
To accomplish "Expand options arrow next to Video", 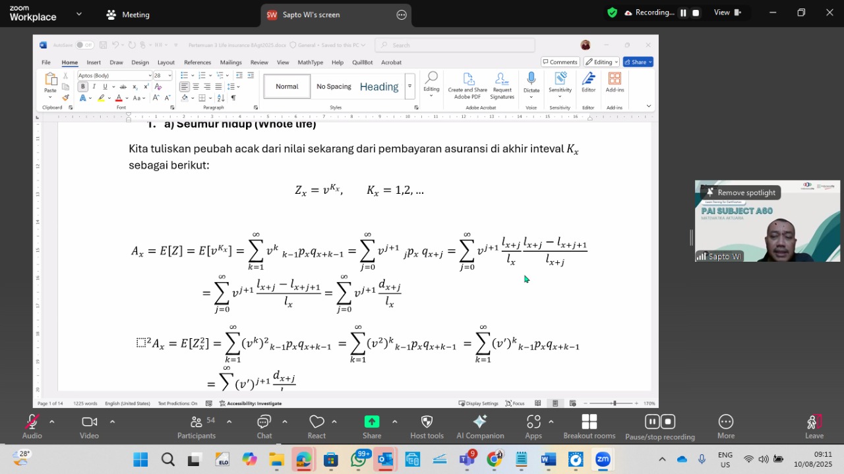I will click(x=112, y=421).
